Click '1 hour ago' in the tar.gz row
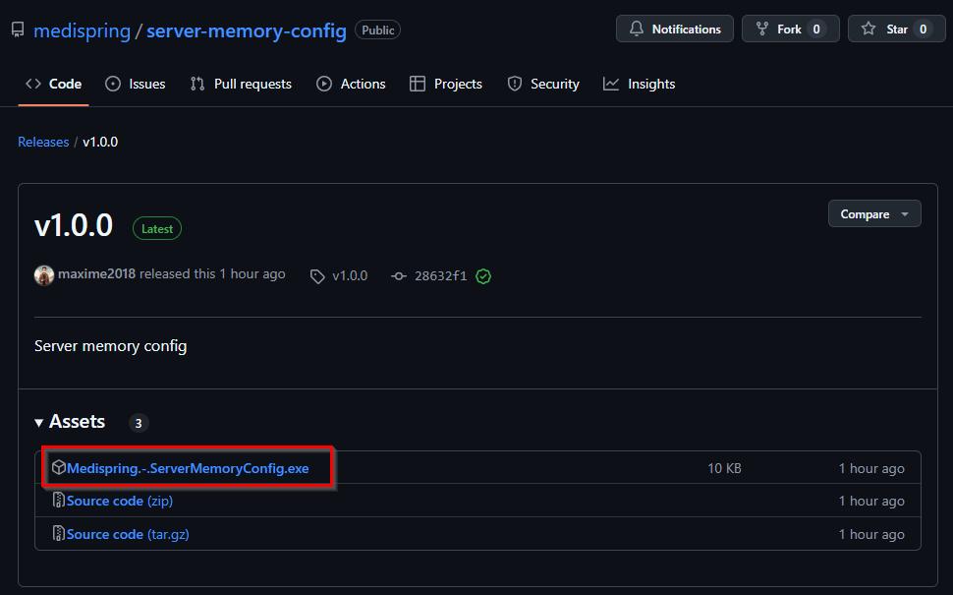 point(871,534)
